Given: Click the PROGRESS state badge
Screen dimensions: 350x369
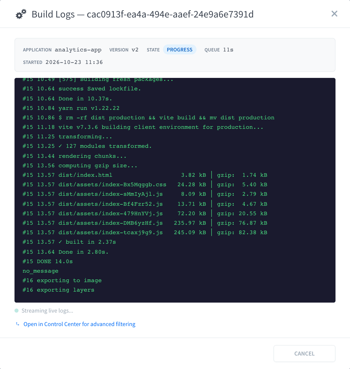Looking at the screenshot, I should (x=179, y=50).
